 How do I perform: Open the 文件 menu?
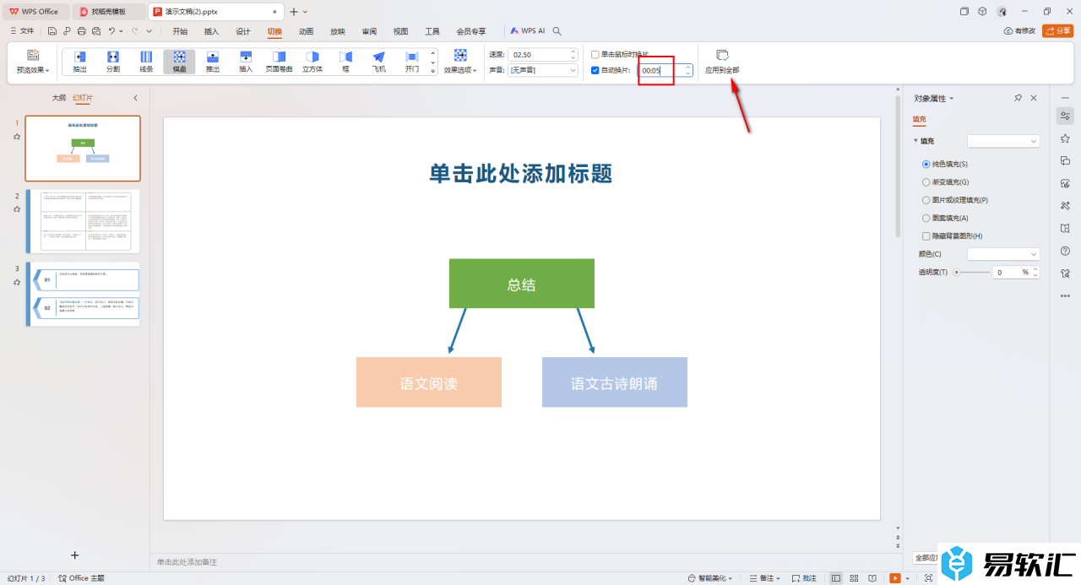coord(22,31)
